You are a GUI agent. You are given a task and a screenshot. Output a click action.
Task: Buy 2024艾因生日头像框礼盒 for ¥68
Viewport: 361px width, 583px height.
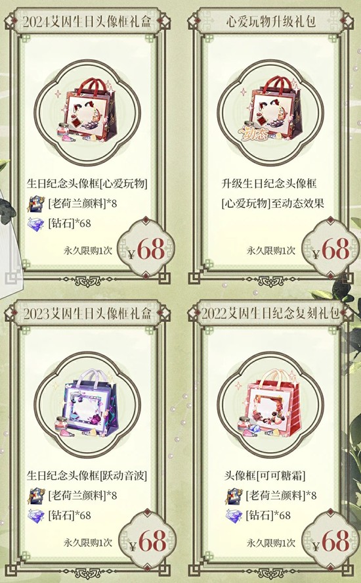point(146,248)
